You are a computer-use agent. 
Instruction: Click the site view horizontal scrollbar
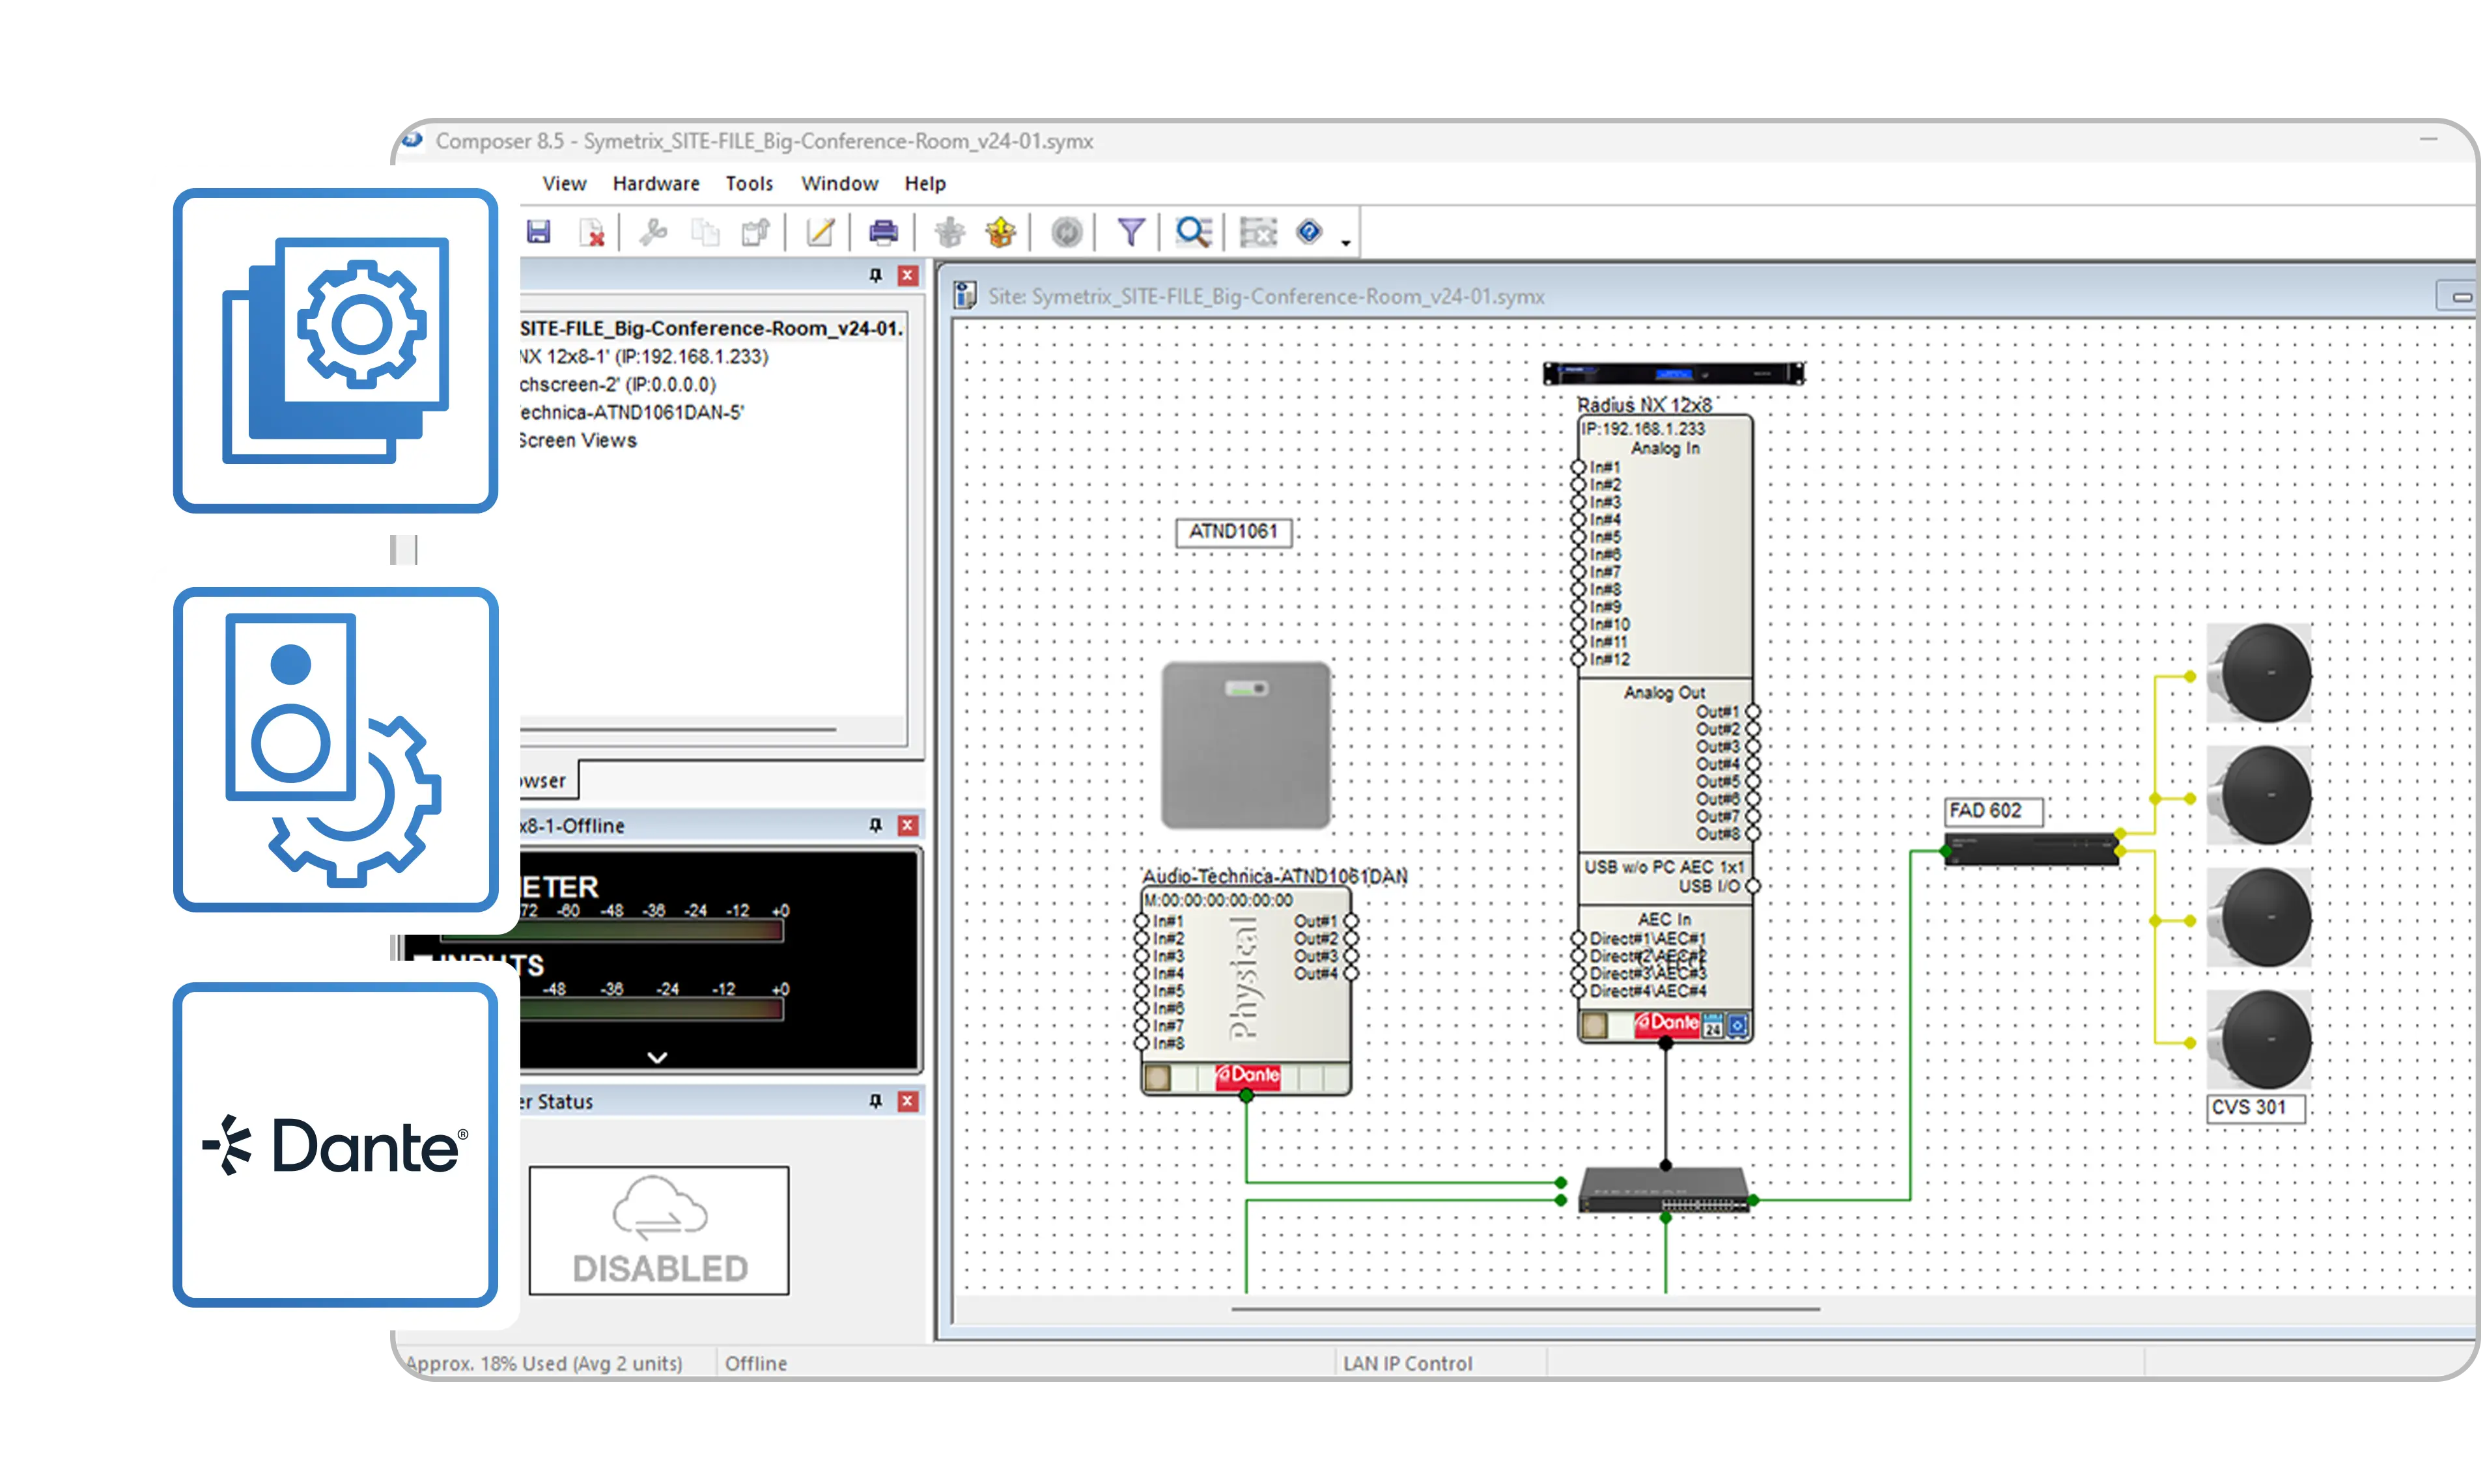[x=1524, y=1309]
